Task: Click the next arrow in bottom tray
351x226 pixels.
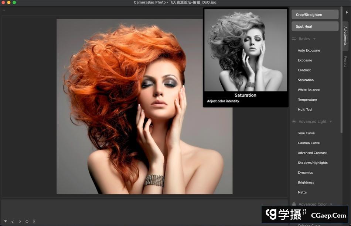Action: (20, 222)
